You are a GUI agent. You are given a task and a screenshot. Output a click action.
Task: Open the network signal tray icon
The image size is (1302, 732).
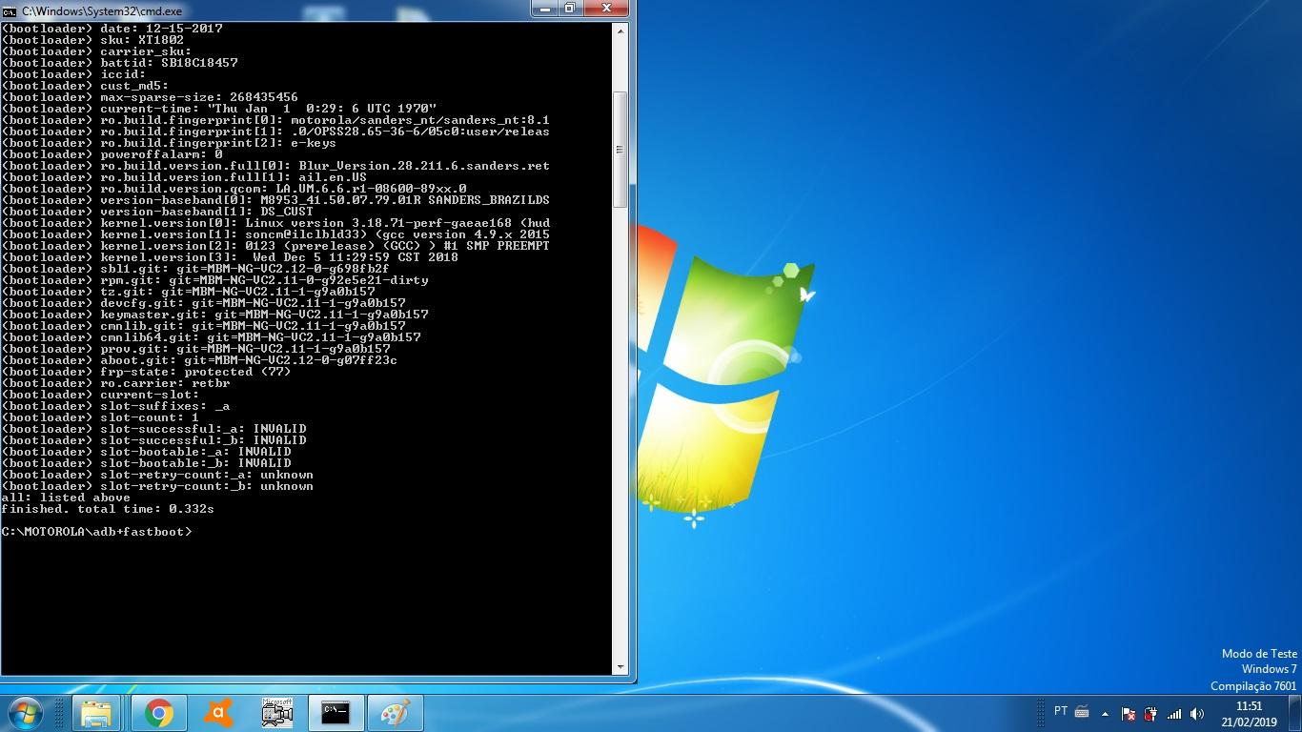coord(1174,713)
